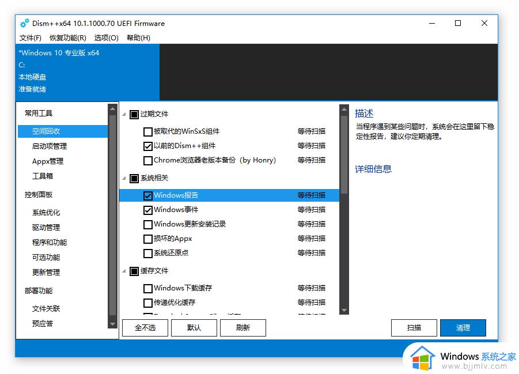The height and width of the screenshot is (374, 519).
Task: Click the 全不选 button
Action: [145, 328]
